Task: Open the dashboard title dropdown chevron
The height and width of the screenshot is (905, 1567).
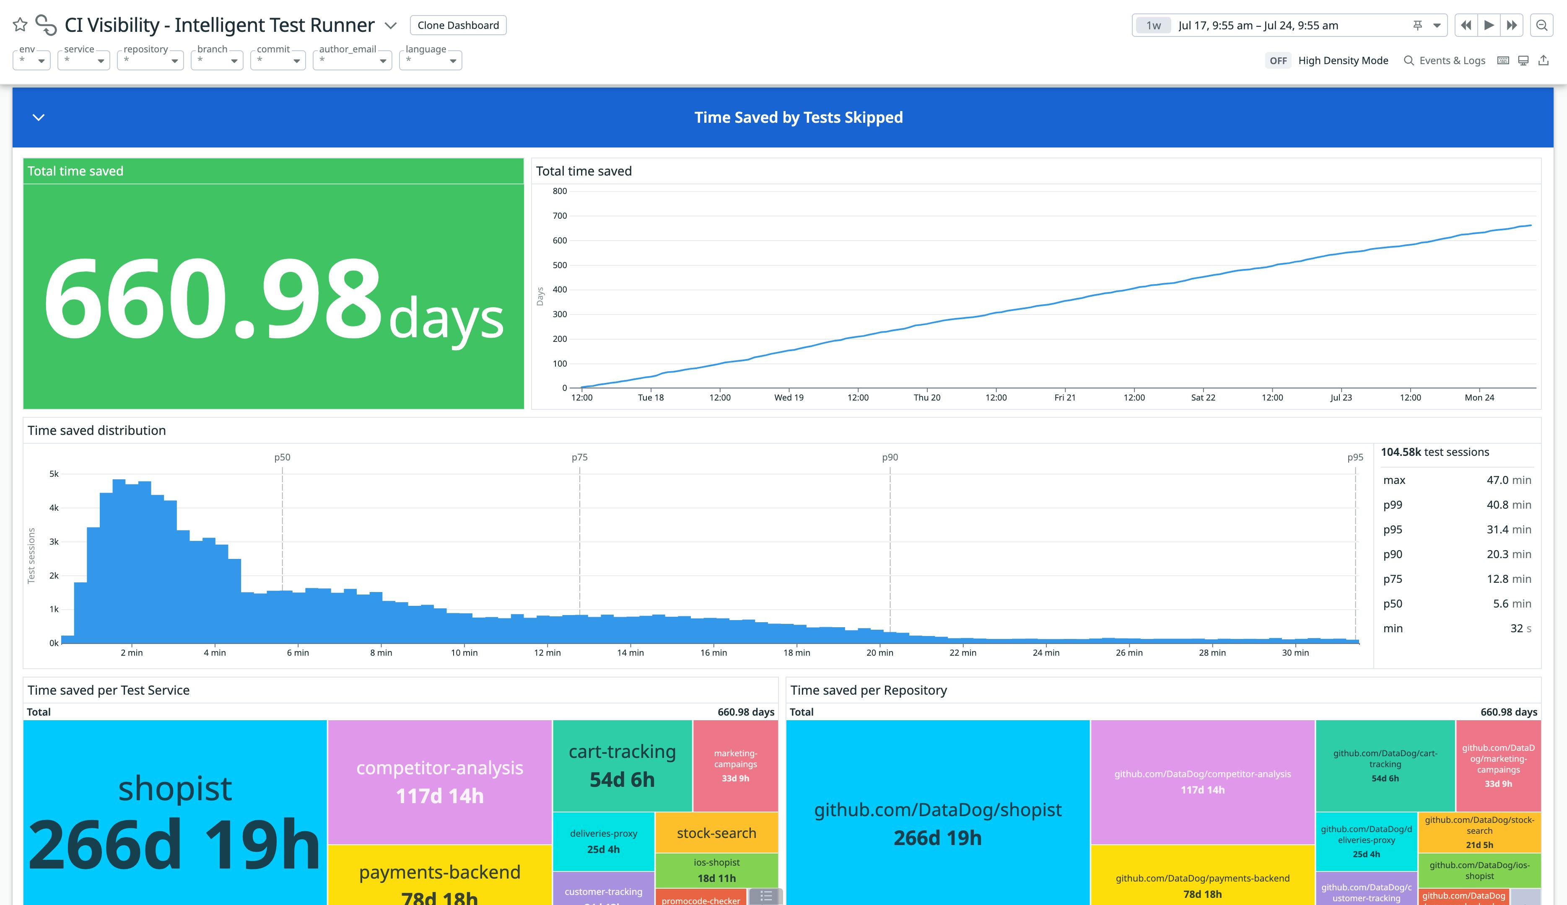Action: 391,26
